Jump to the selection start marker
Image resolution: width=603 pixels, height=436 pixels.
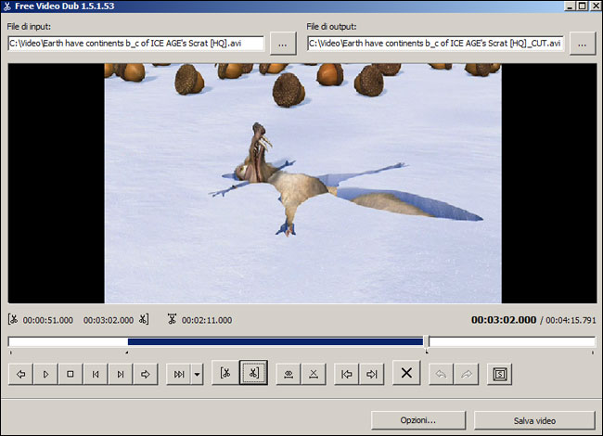point(347,374)
